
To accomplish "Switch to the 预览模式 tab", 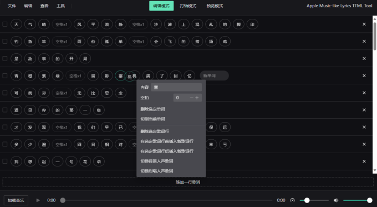I will (215, 6).
